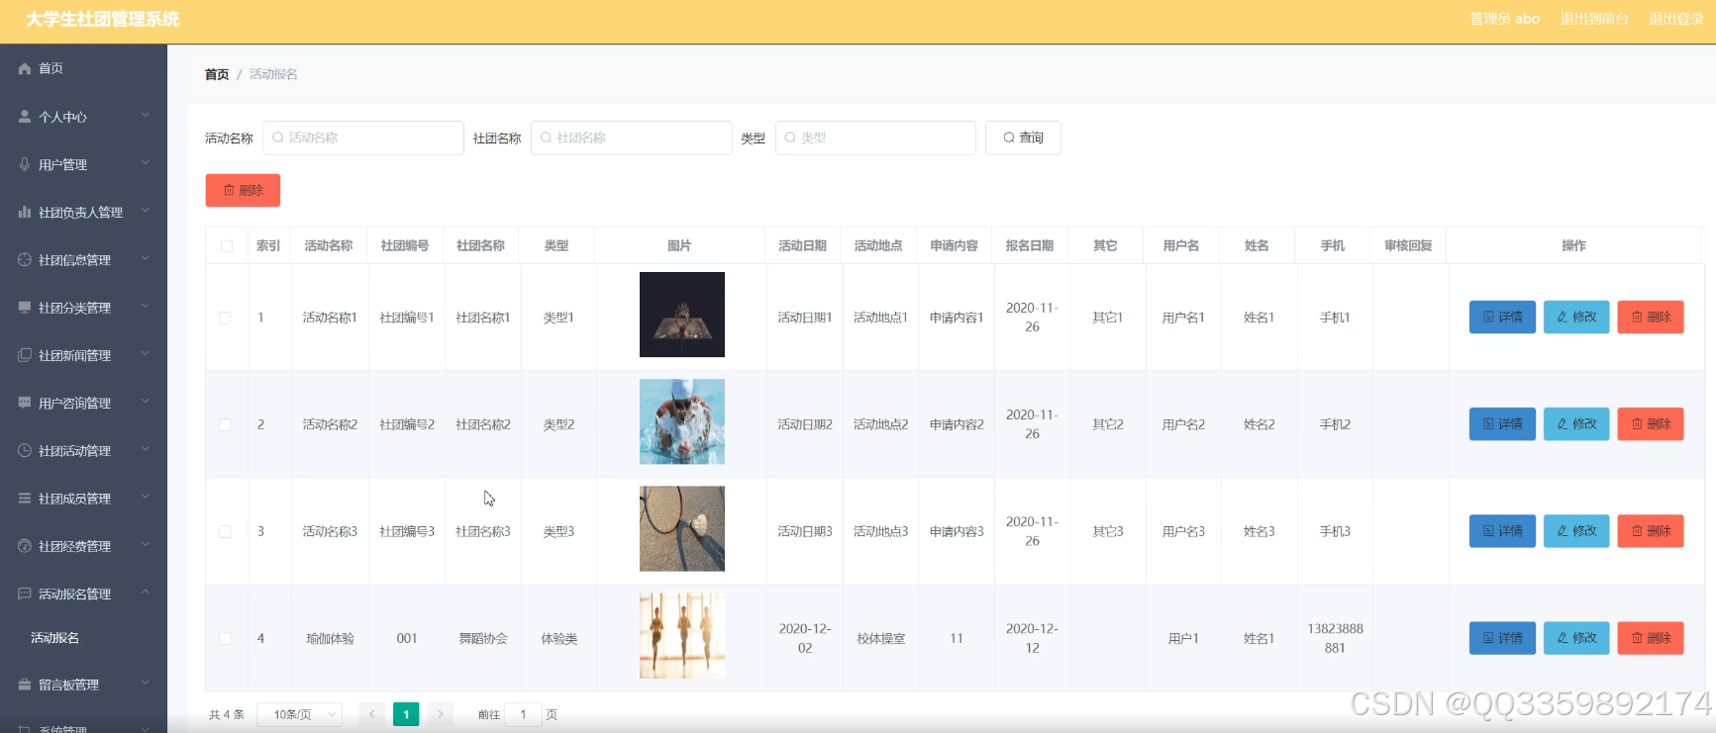Screen dimensions: 1716x733
Task: Expand the 社团新闻管理 menu chevron
Action: tap(146, 354)
